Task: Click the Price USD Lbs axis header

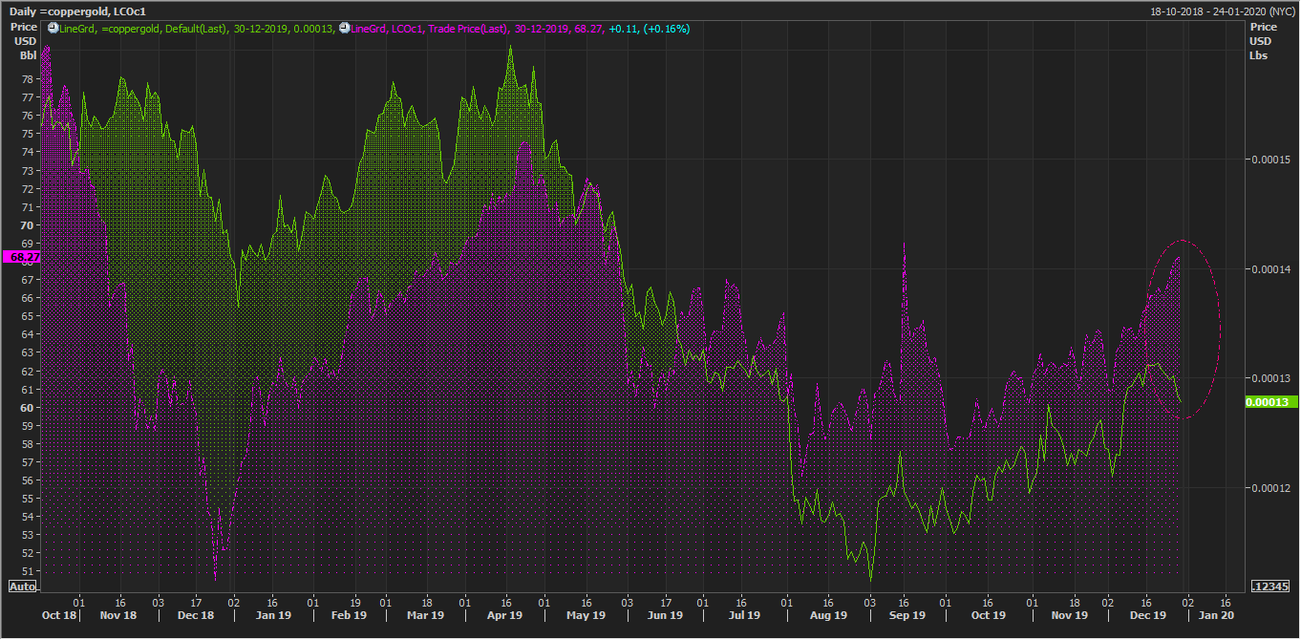Action: (1262, 41)
